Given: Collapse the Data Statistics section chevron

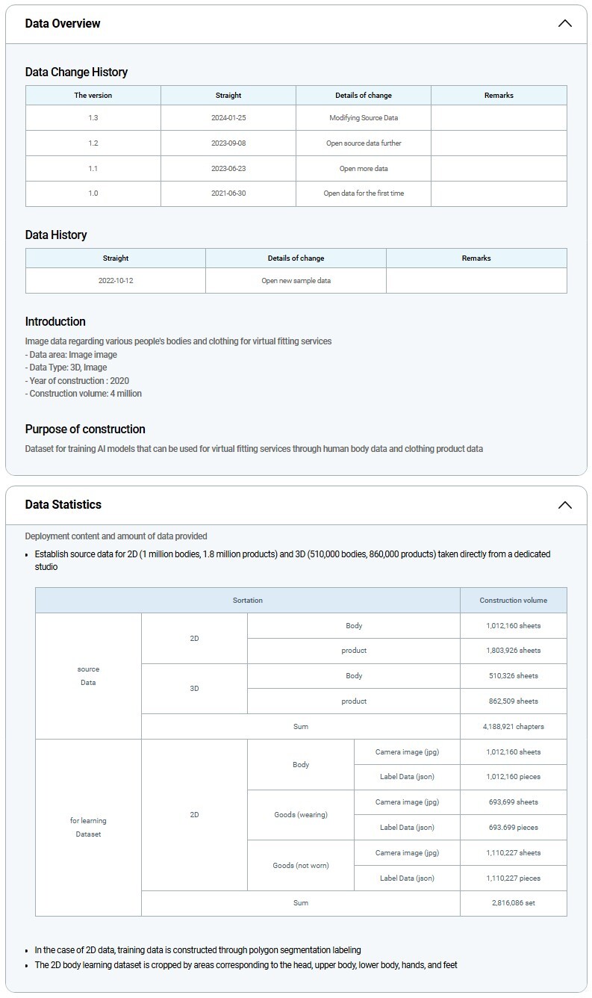Looking at the screenshot, I should [x=564, y=505].
